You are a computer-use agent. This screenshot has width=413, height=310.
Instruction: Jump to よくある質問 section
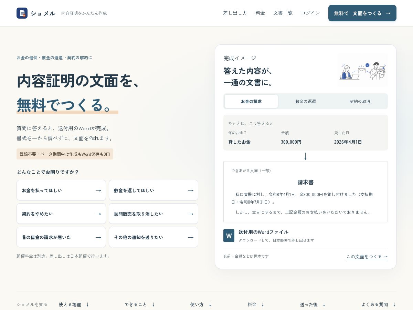point(379,304)
